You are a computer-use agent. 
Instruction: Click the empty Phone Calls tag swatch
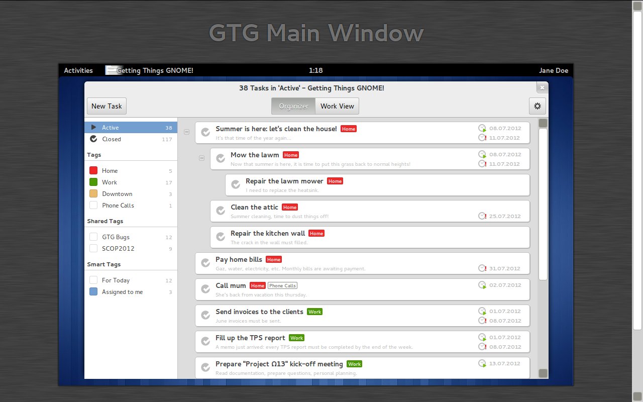pos(93,206)
